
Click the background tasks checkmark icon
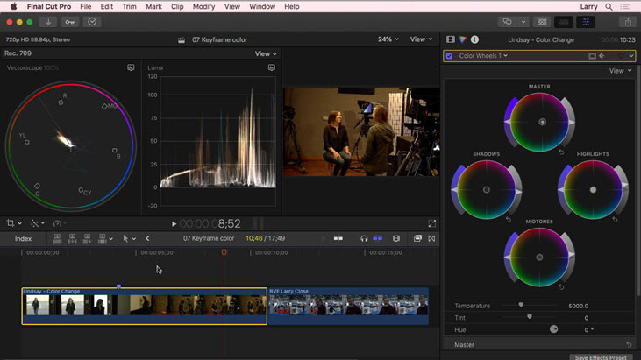coord(92,22)
